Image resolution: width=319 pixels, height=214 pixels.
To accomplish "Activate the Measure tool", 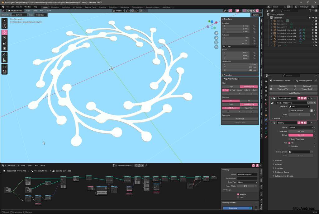I will tap(5, 60).
